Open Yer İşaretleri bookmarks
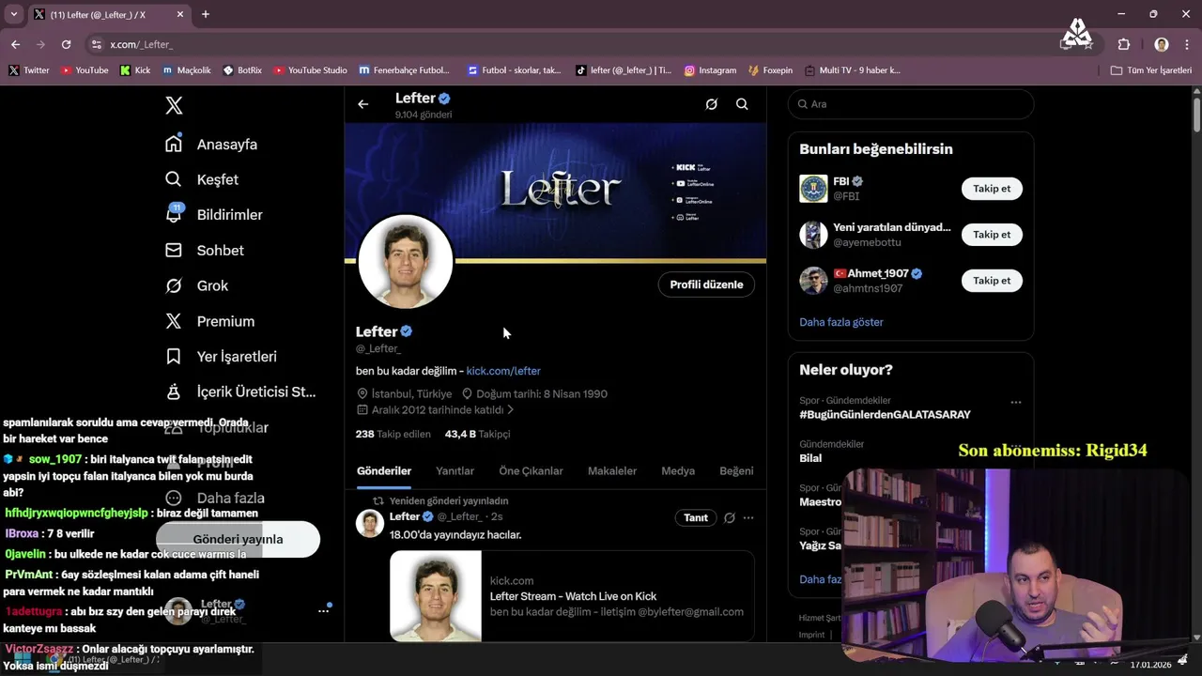The image size is (1202, 676). pos(221,357)
